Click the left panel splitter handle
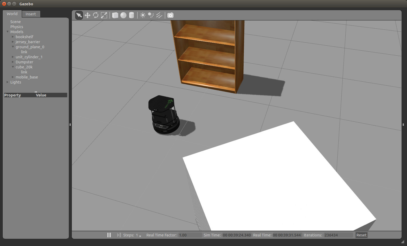Screen dimensions: 407x246 point(70,124)
